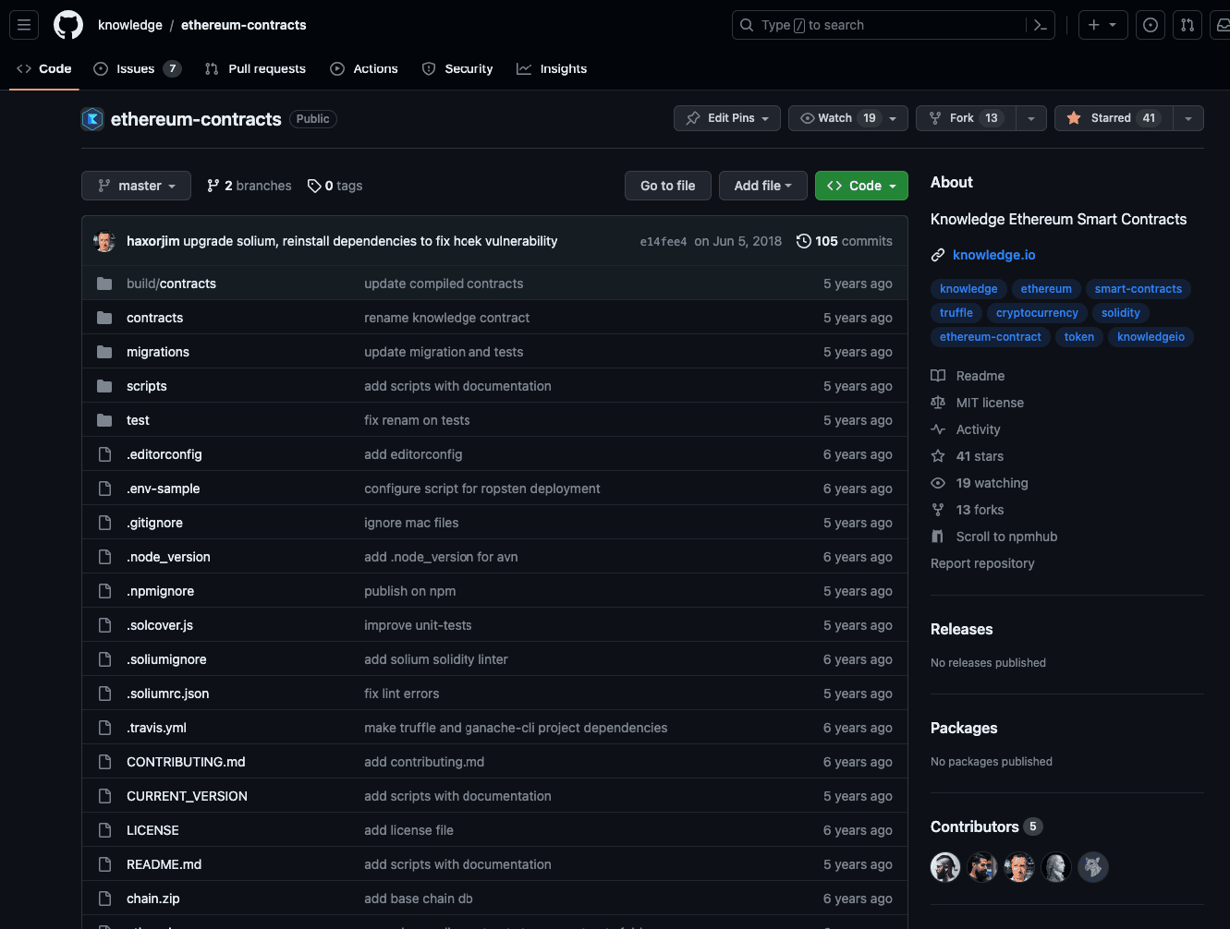This screenshot has height=929, width=1230.
Task: Open the knowledge owner link in breadcrumb
Action: 130,25
